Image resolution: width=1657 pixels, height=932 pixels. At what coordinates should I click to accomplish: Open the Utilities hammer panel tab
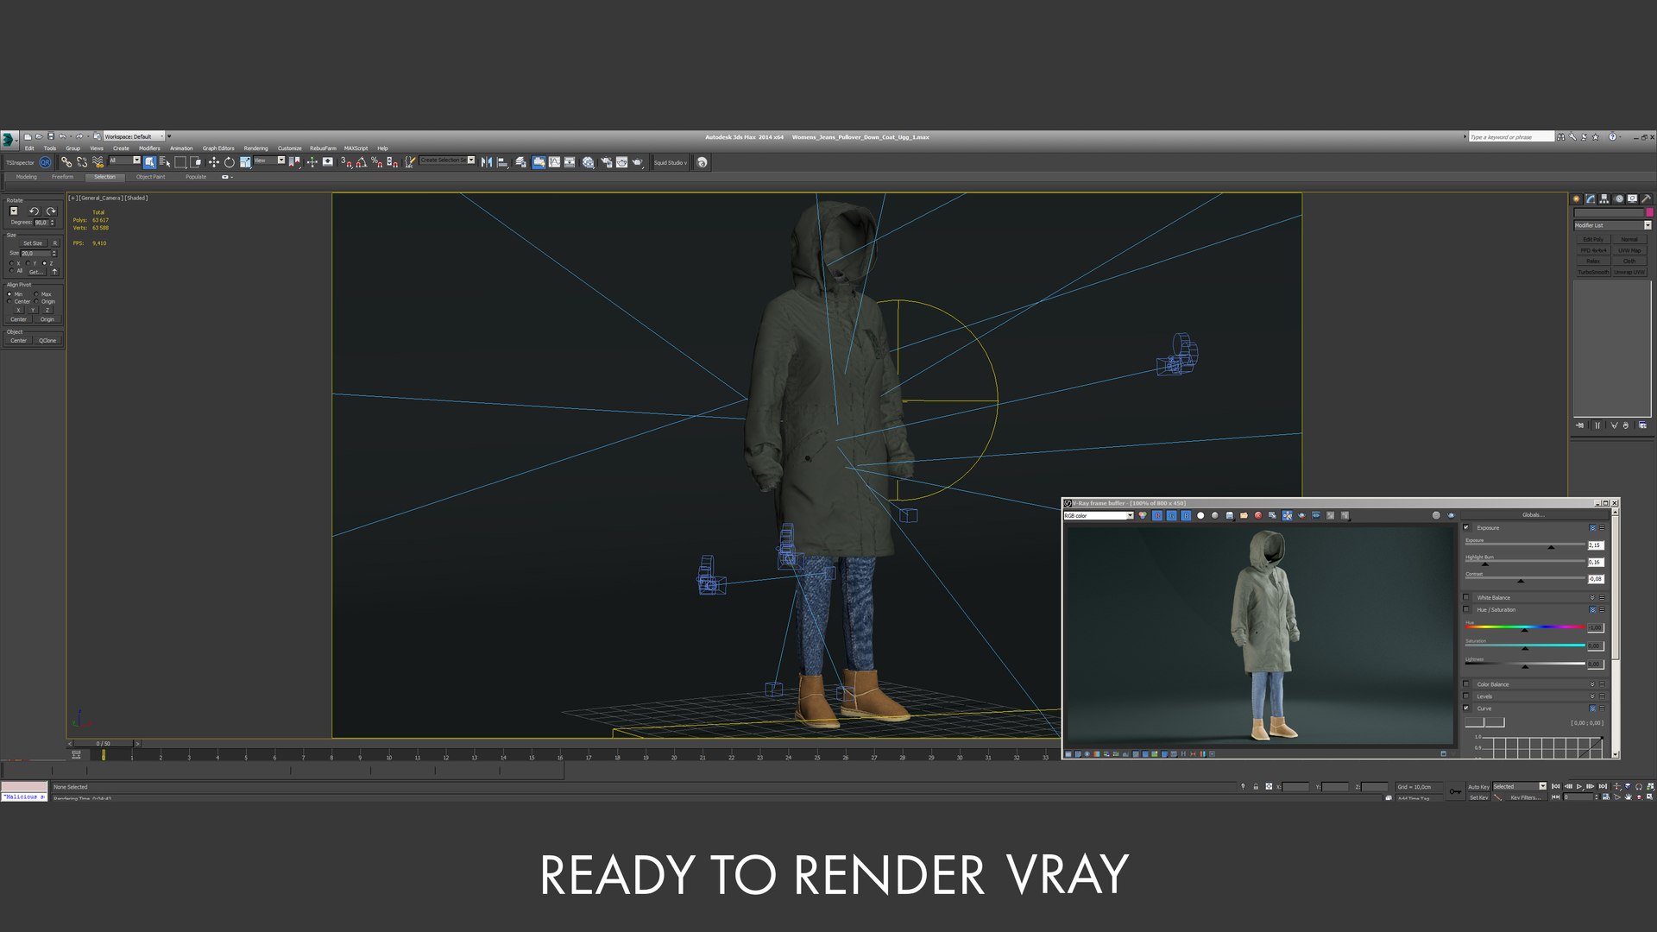(1646, 198)
